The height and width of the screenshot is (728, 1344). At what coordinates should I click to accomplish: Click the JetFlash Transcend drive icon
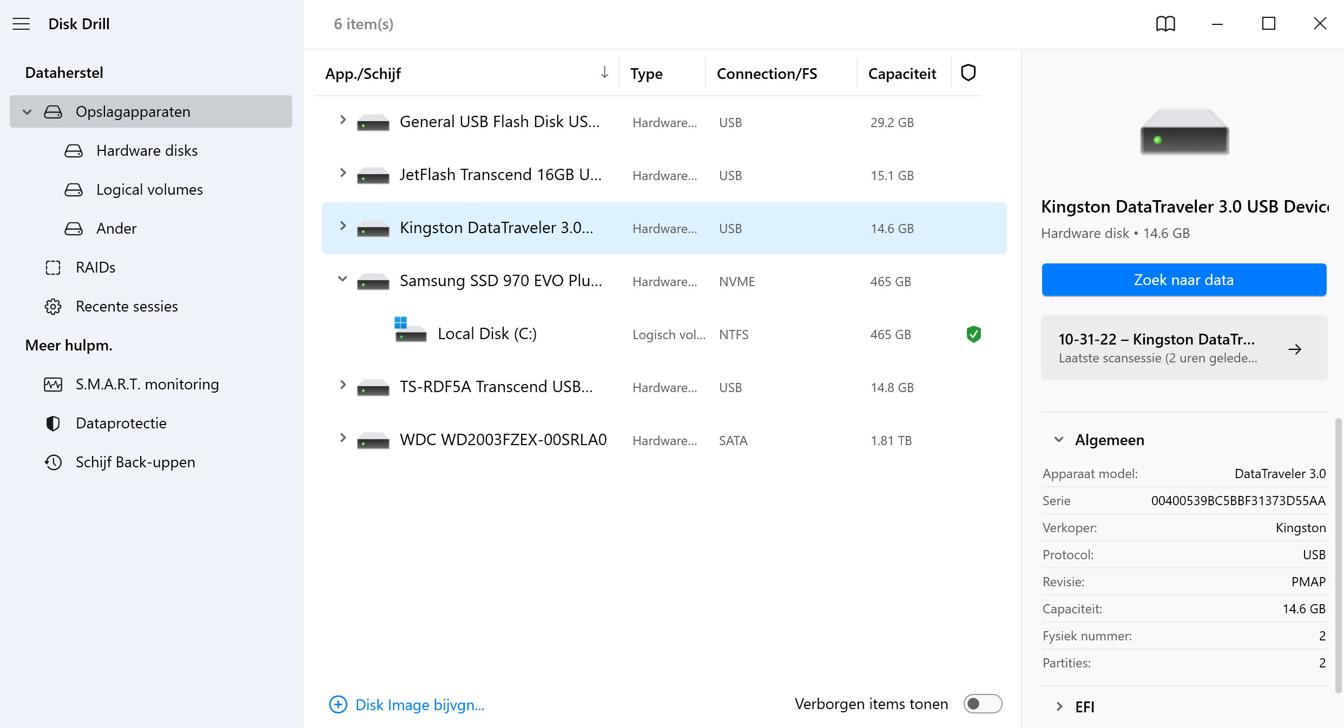pyautogui.click(x=373, y=176)
